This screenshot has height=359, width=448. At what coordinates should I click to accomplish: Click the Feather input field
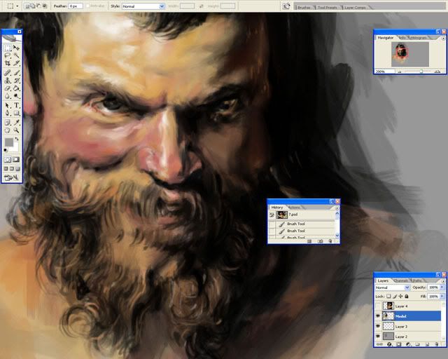pyautogui.click(x=76, y=6)
